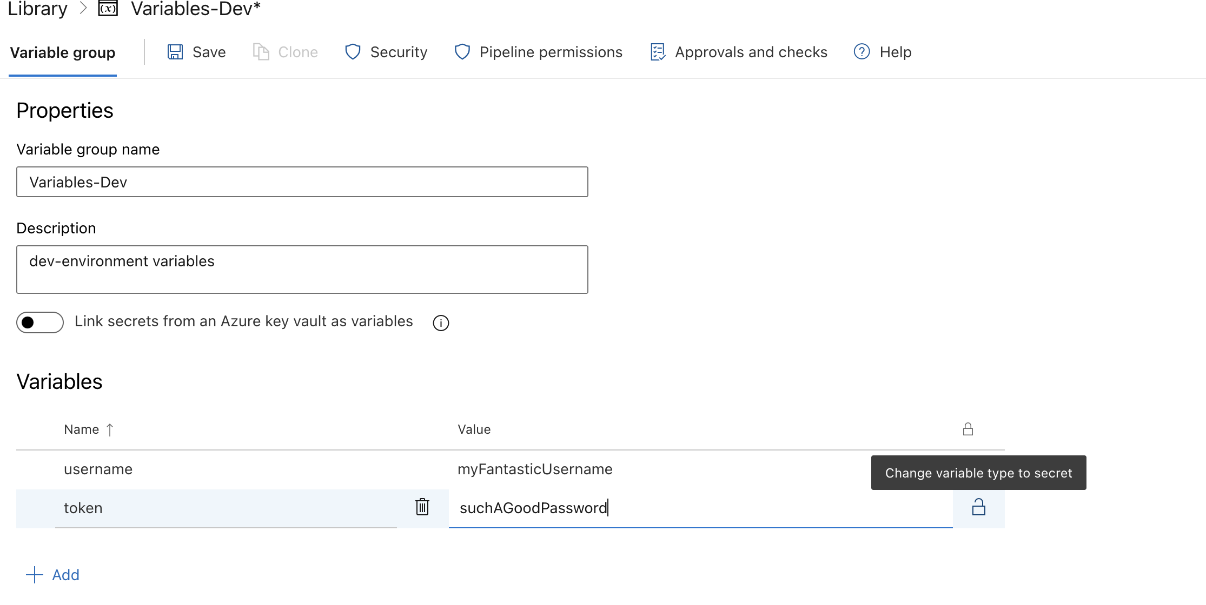Click the delete trash icon for token row
1206x605 pixels.
tap(423, 508)
